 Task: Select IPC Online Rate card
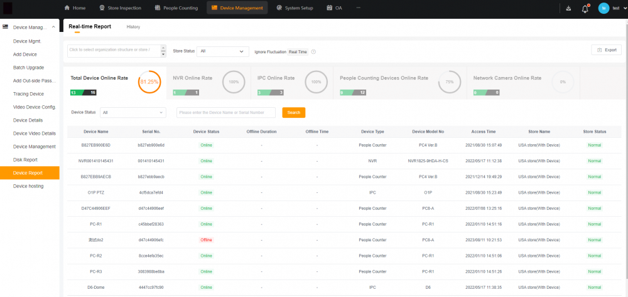point(292,83)
